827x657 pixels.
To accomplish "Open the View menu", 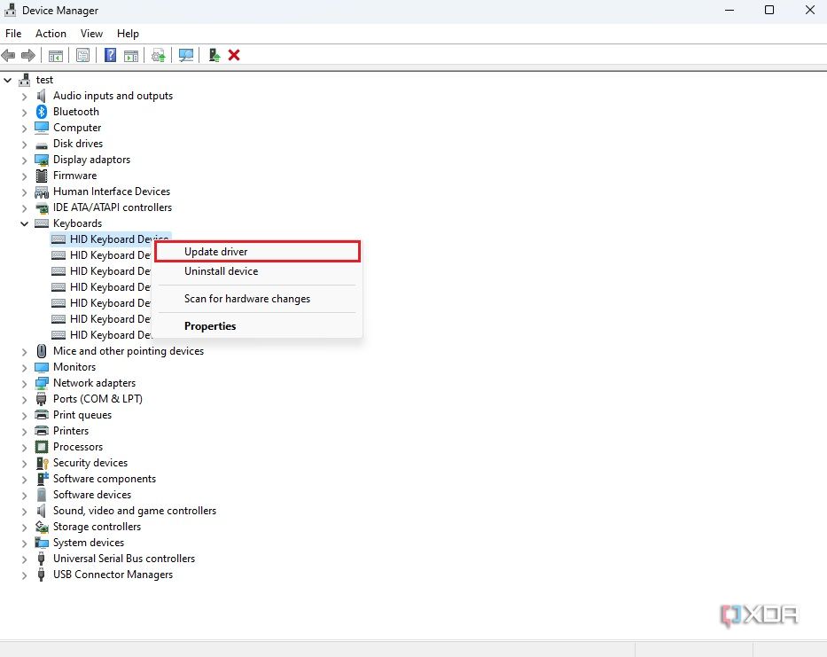I will (x=91, y=33).
